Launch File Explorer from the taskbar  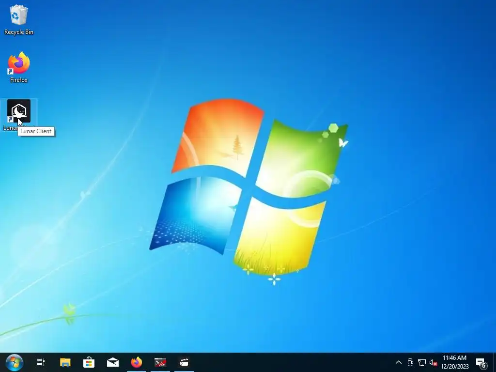click(x=65, y=362)
